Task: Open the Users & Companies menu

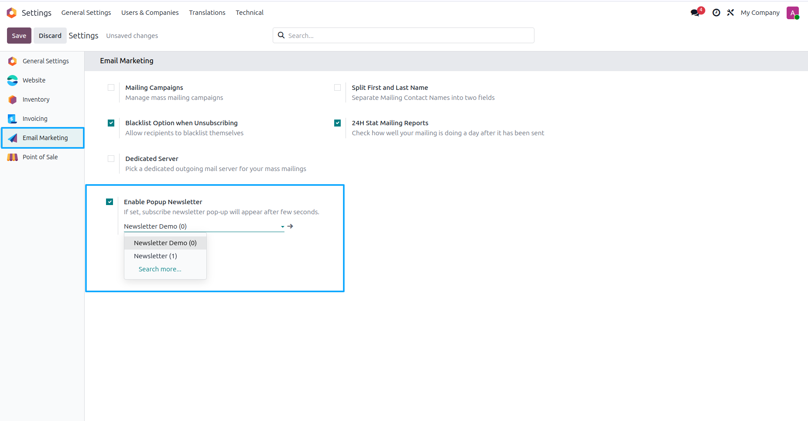Action: tap(150, 13)
